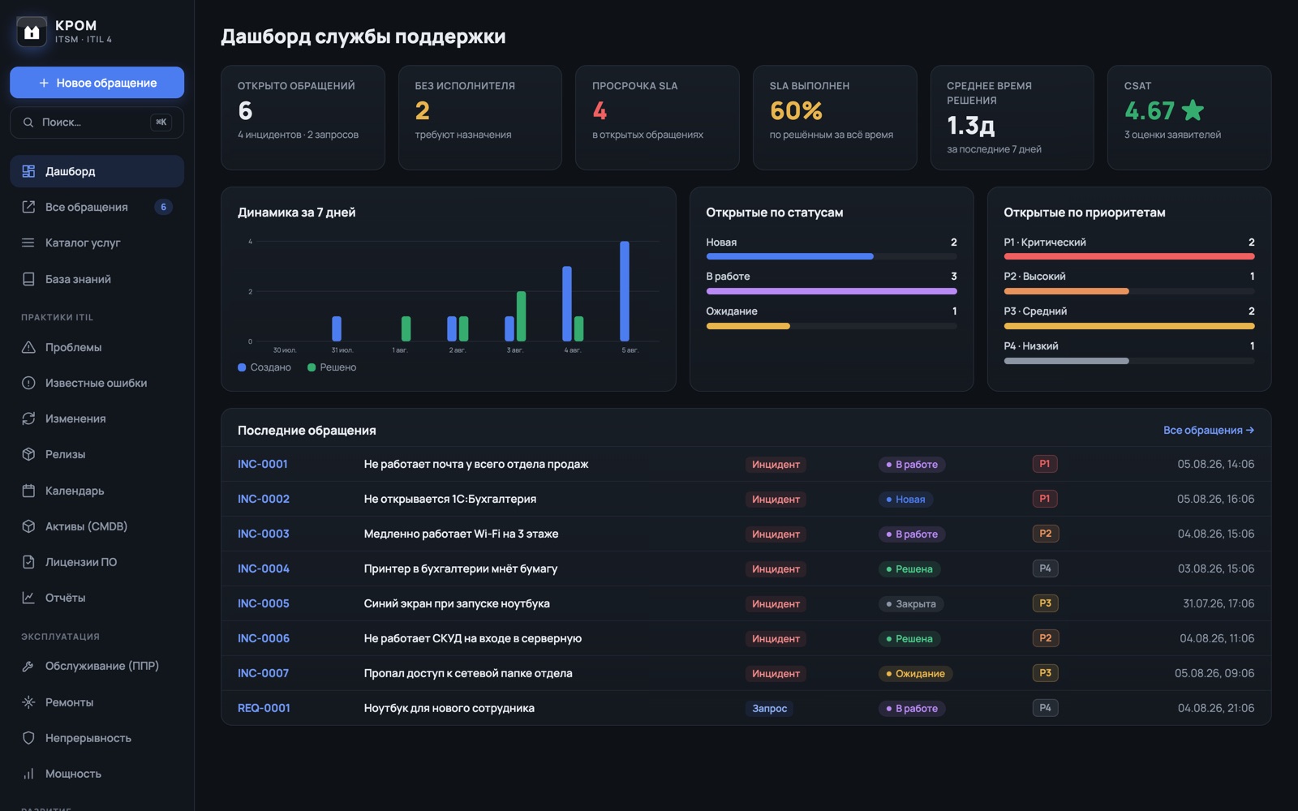Click the Решено legend green dot
Viewport: 1298px width, 811px height.
[x=312, y=367]
